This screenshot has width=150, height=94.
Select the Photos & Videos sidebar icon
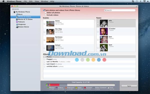click(x=17, y=17)
